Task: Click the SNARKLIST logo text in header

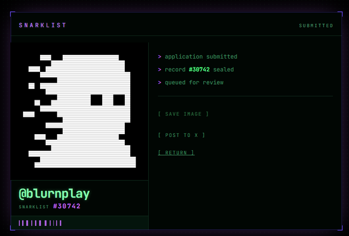Action: click(x=42, y=25)
